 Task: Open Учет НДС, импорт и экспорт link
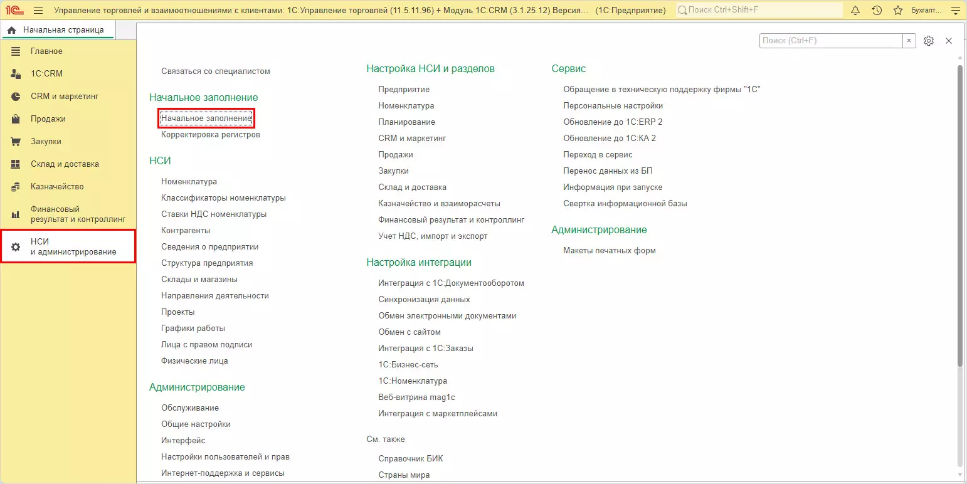[433, 236]
